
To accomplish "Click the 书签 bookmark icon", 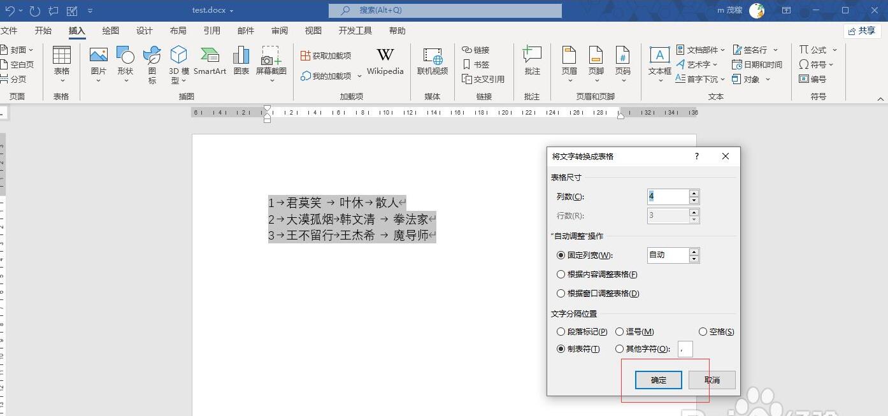I will coord(476,64).
